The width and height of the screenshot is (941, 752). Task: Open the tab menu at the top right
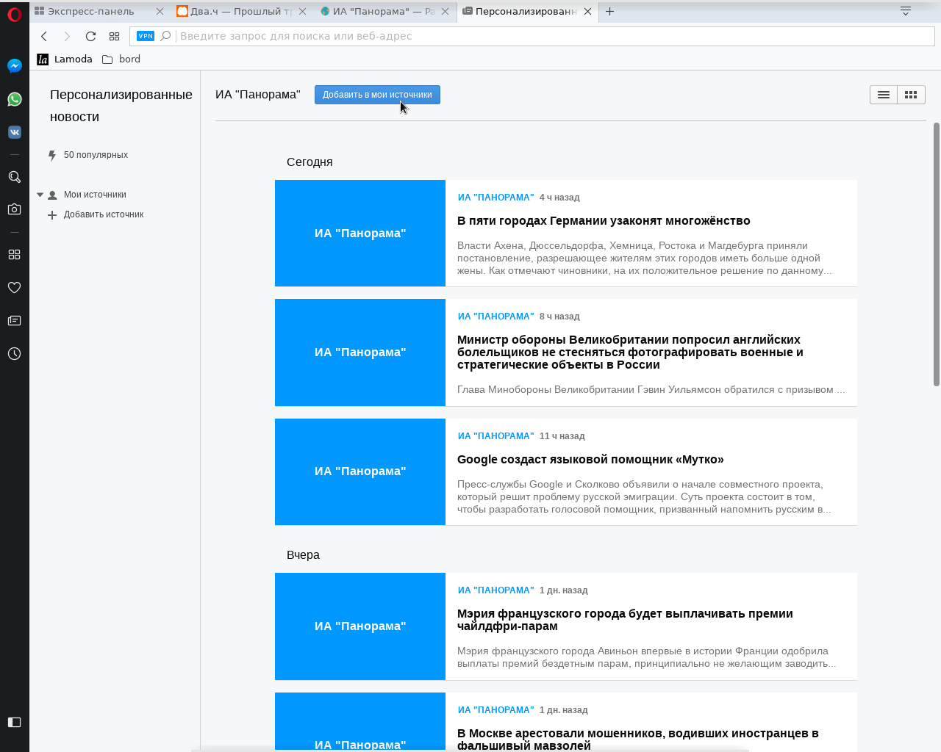click(906, 11)
